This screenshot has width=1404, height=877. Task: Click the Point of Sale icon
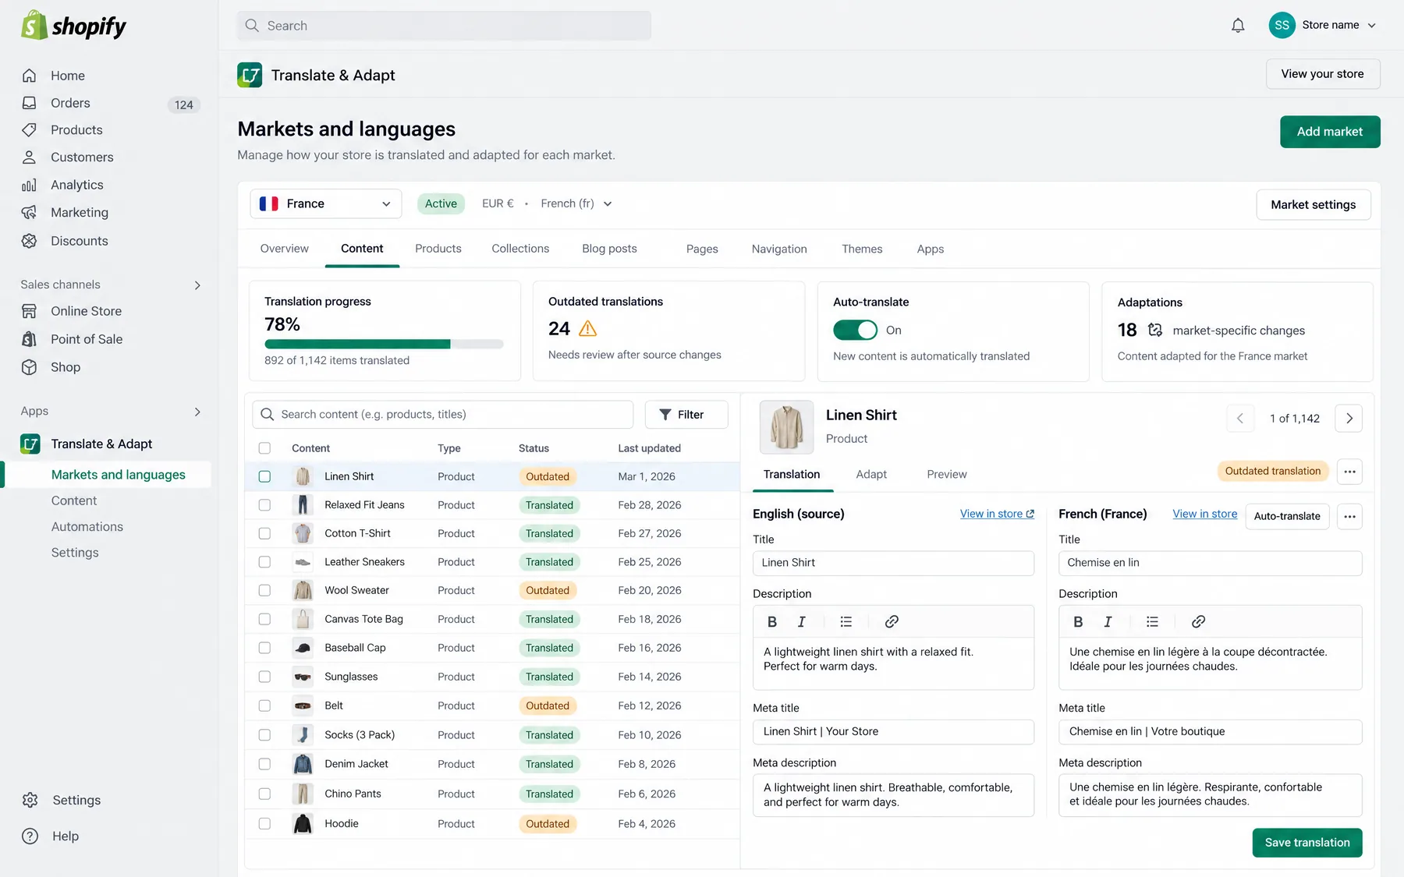[x=30, y=339]
